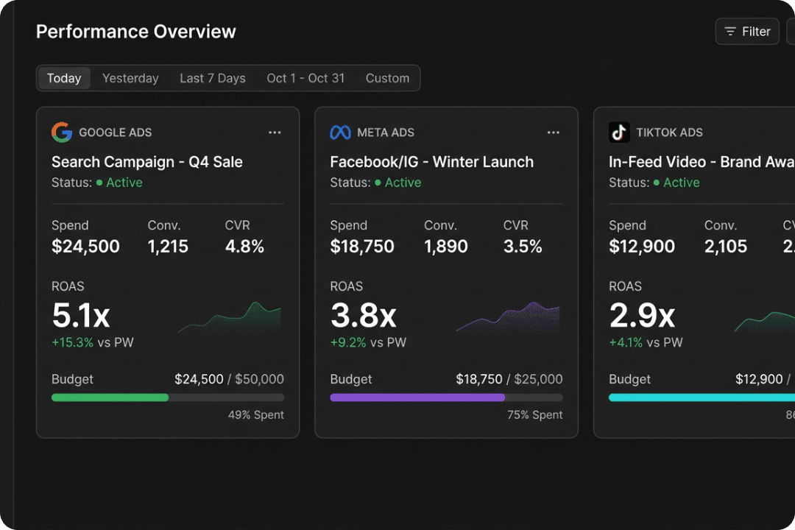Screen dimensions: 795x530
Task: Expand the Yesterday date option
Action: (x=130, y=78)
